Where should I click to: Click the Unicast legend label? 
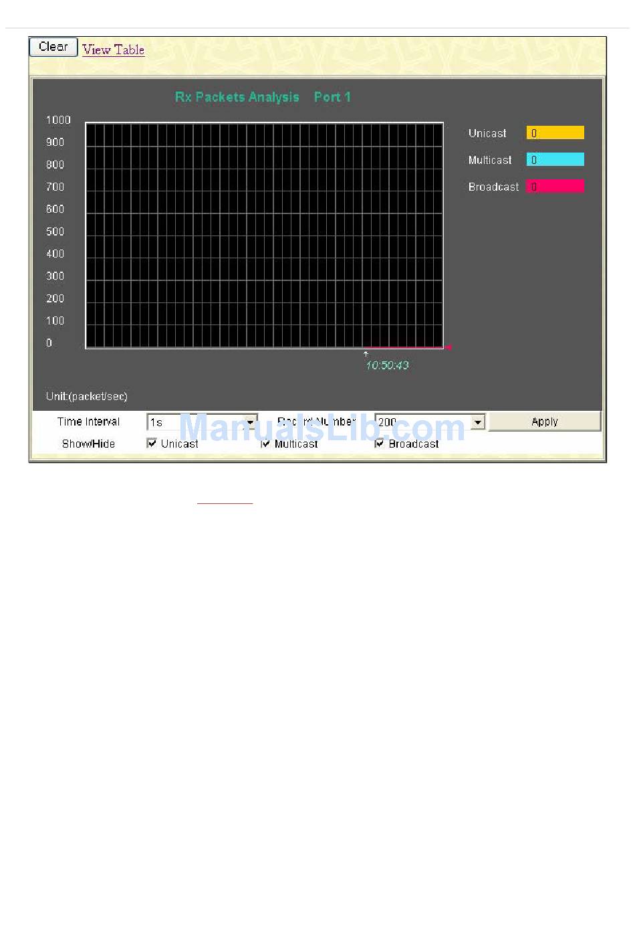click(487, 133)
